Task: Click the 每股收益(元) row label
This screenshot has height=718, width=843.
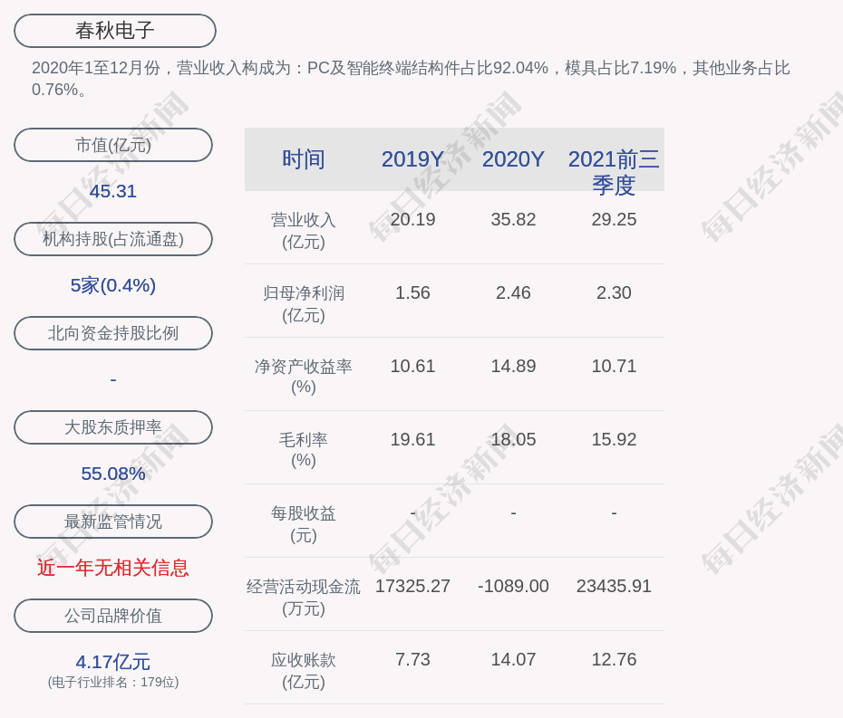Action: coord(304,523)
